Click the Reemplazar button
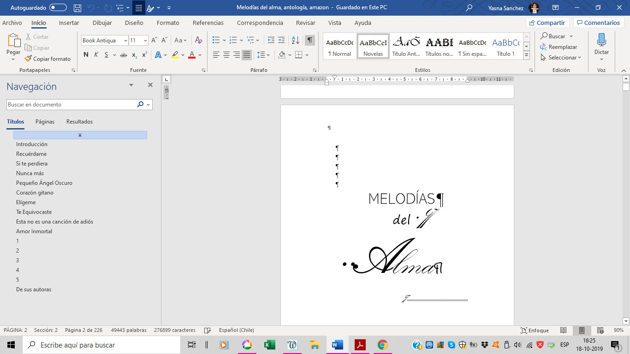 tap(562, 47)
